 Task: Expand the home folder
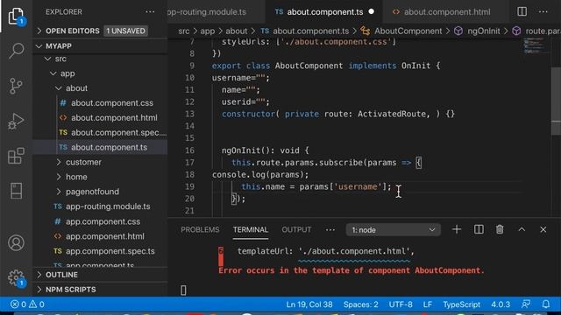tap(100, 177)
